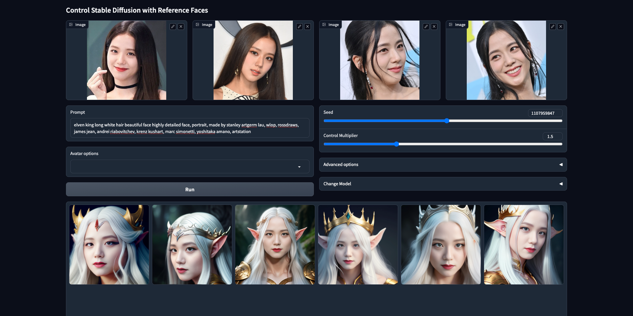Open sixth generated elf image facing sideways
The width and height of the screenshot is (633, 316).
click(x=524, y=244)
